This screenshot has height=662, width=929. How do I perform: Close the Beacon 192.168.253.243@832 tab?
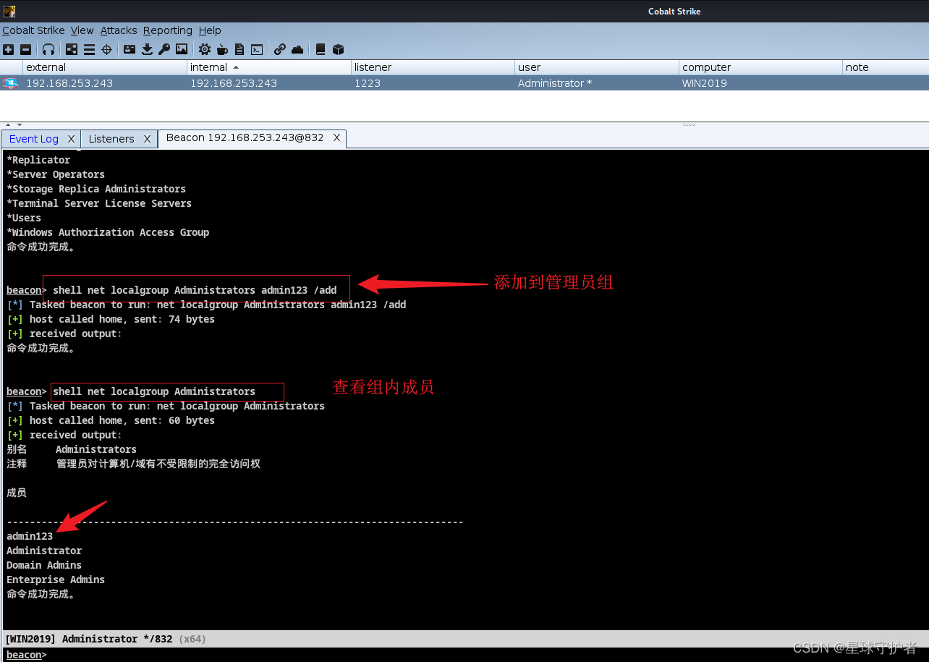pyautogui.click(x=336, y=137)
